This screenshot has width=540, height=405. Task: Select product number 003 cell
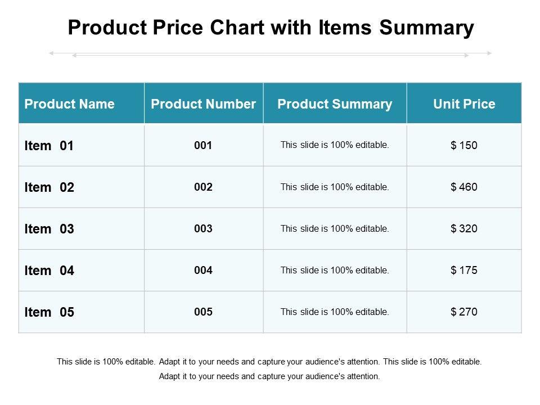point(203,229)
